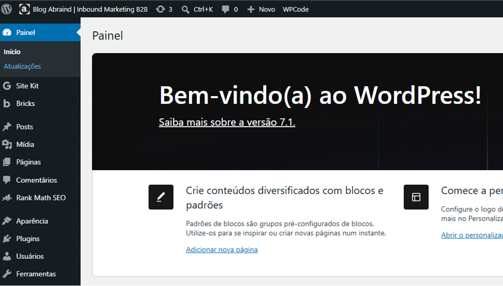Click the Crie conteúdos diversificados heading
This screenshot has width=503, height=286.
(x=285, y=198)
